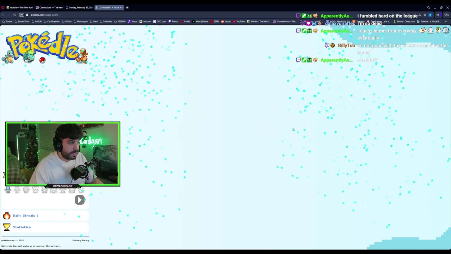Open the Pokedle - A Visual P... bookmark

pyautogui.click(x=429, y=22)
